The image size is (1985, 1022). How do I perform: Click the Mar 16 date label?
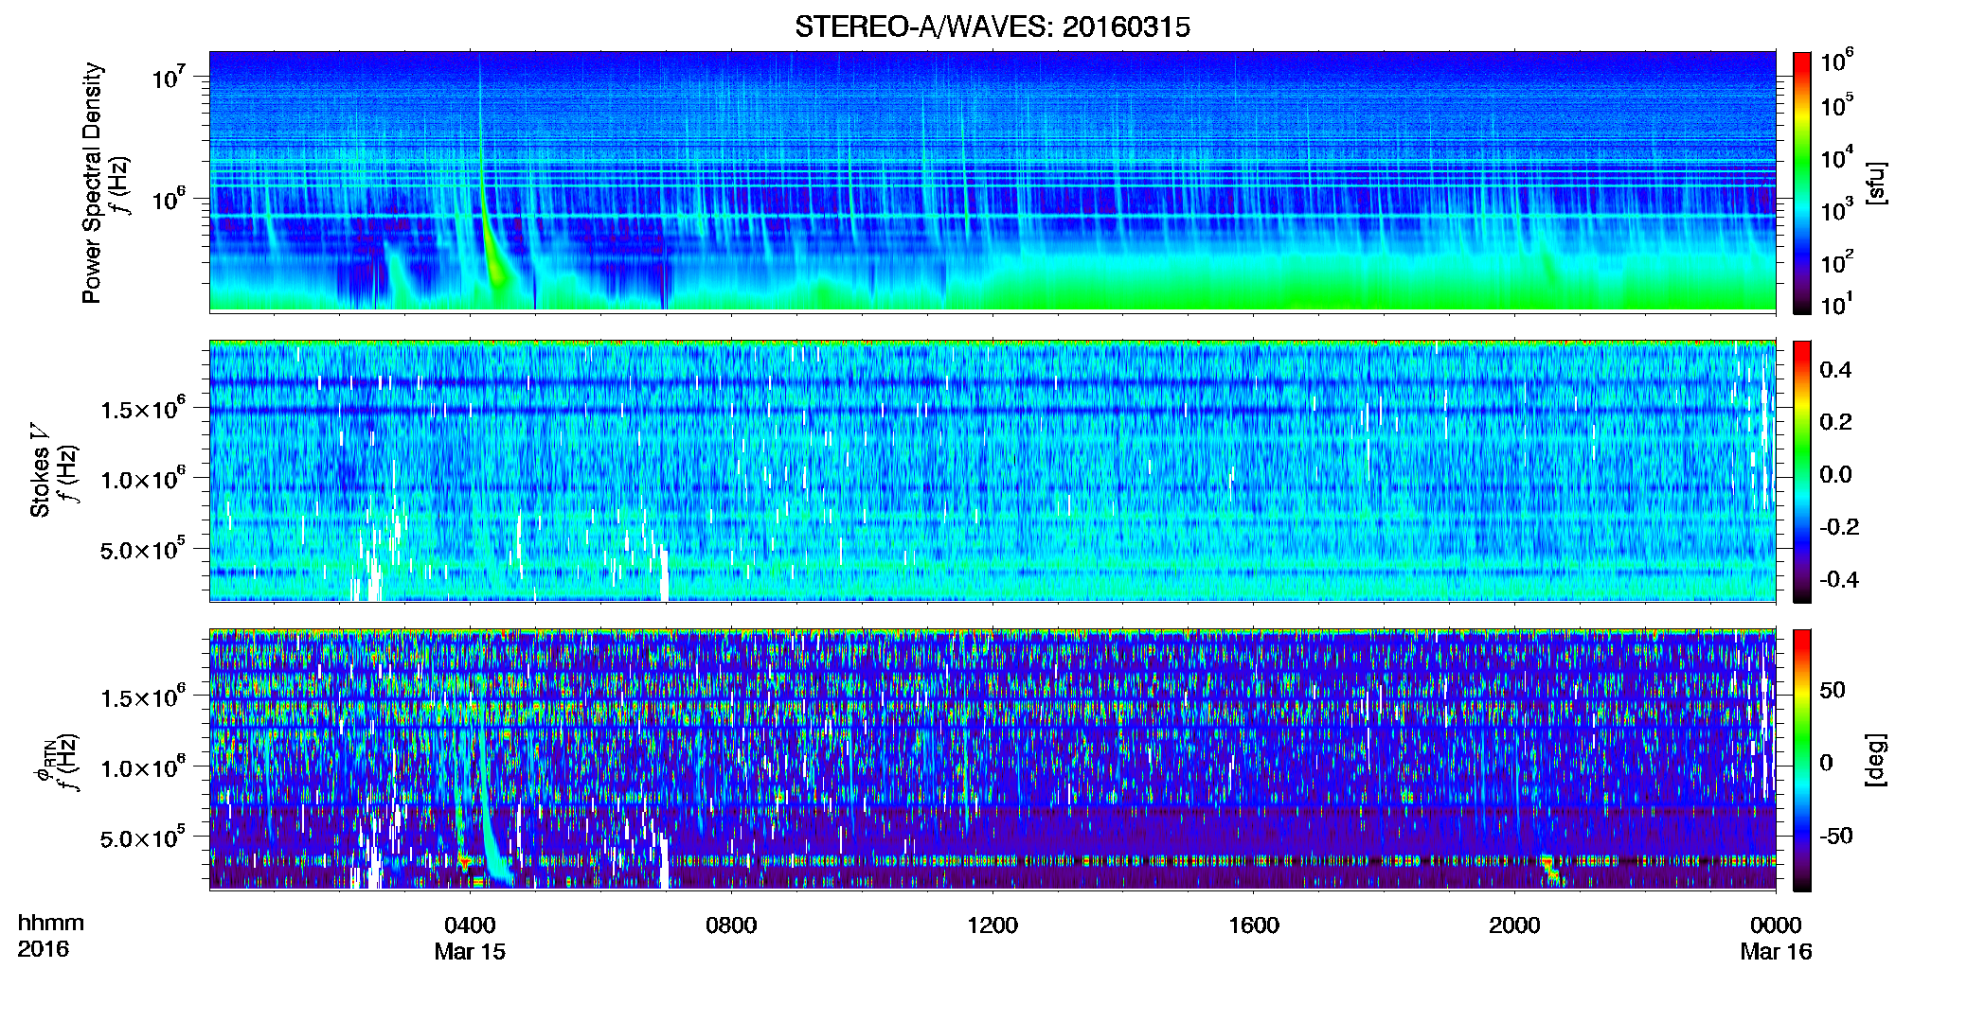coord(1776,951)
